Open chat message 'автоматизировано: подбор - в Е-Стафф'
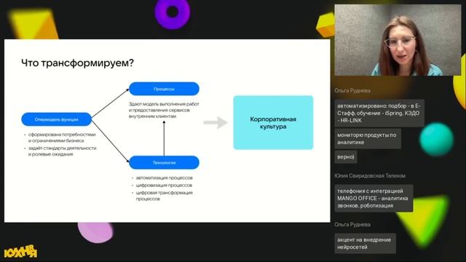The image size is (466, 262). [x=379, y=114]
